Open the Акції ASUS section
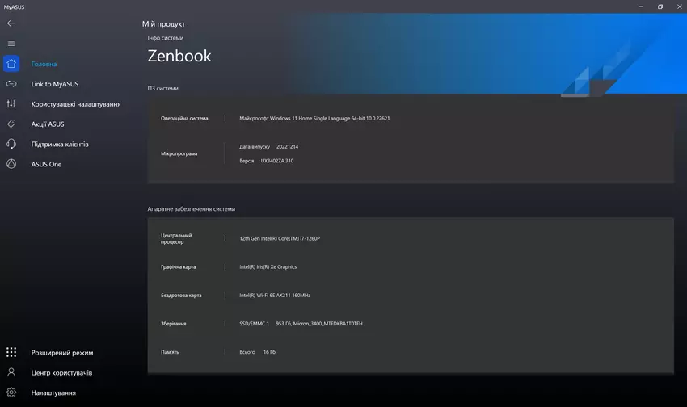The width and height of the screenshot is (687, 407). (x=48, y=124)
